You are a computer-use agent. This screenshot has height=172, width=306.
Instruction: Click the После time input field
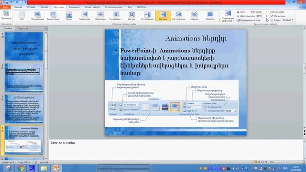point(286,20)
